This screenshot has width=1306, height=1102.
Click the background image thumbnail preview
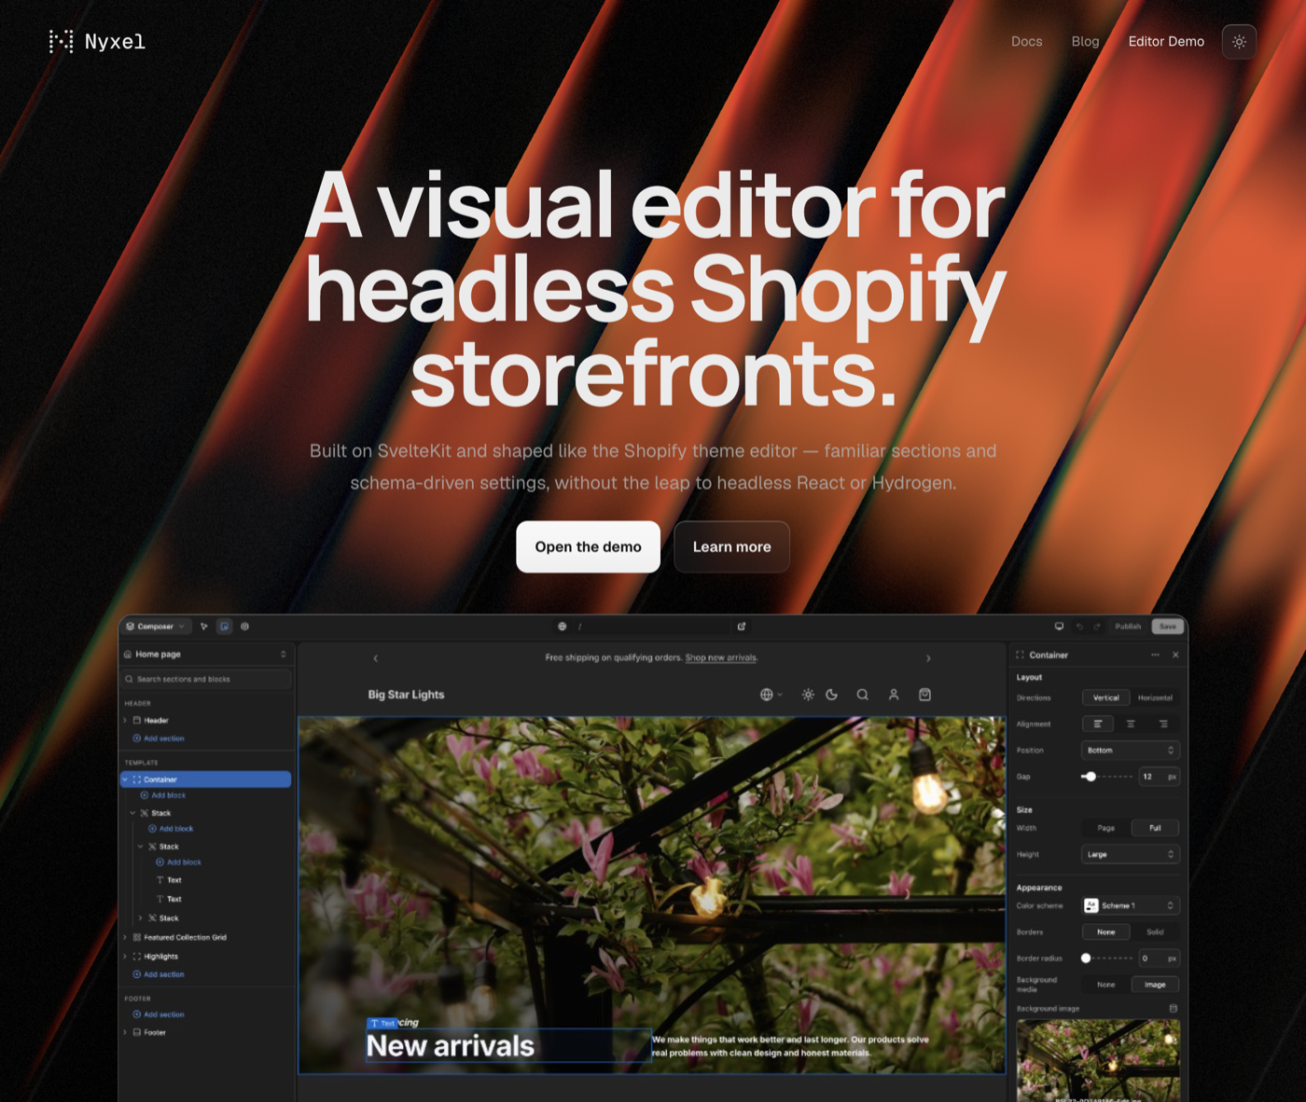(x=1098, y=1061)
